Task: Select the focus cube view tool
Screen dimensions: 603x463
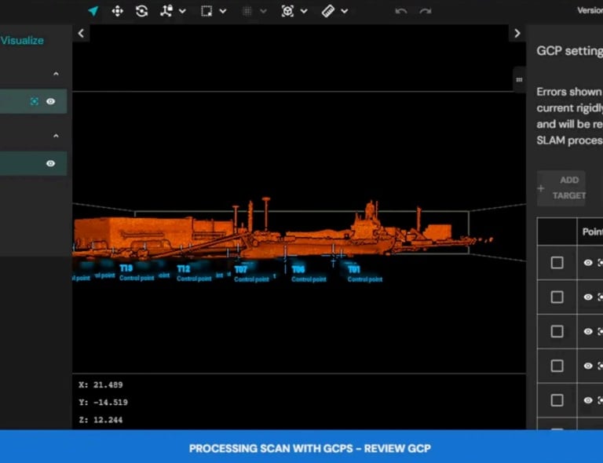Action: 287,11
